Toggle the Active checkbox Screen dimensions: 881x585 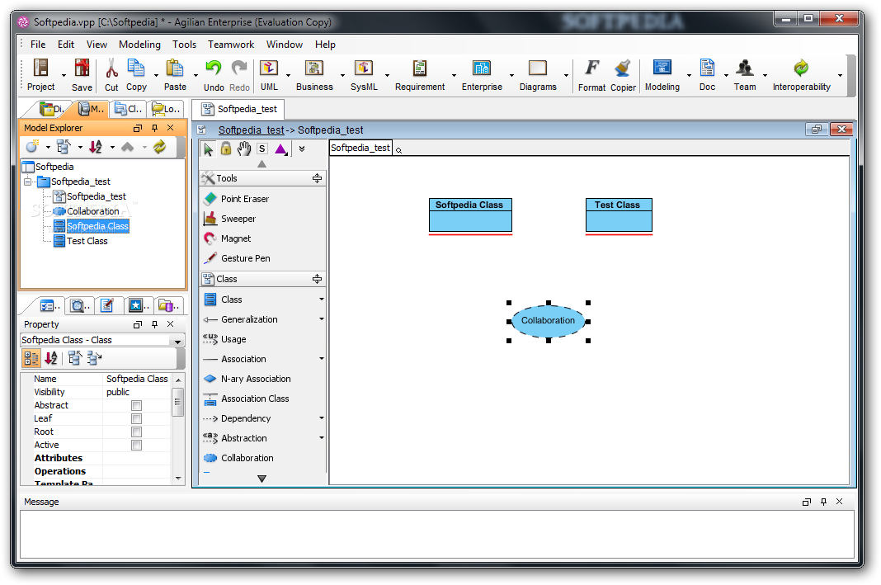click(x=136, y=445)
